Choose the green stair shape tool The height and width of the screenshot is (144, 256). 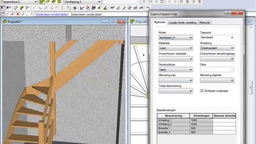pyautogui.click(x=22, y=8)
